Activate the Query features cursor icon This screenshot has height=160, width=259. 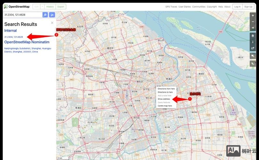point(253,63)
